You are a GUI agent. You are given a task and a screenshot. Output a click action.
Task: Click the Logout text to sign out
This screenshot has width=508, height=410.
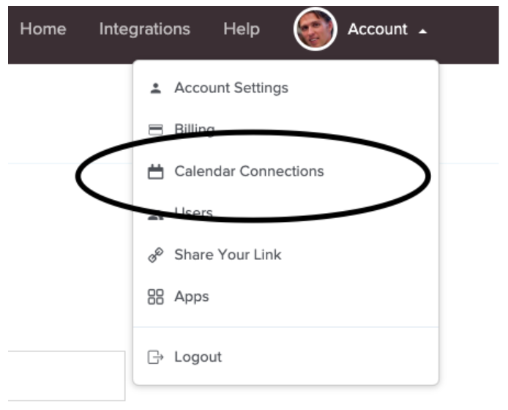click(198, 357)
